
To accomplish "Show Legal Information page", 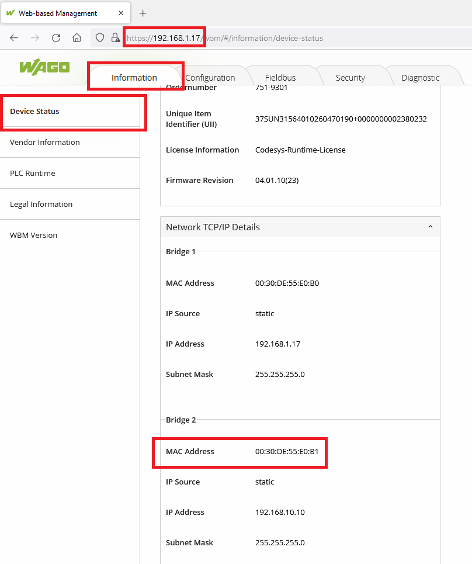I will [x=41, y=204].
